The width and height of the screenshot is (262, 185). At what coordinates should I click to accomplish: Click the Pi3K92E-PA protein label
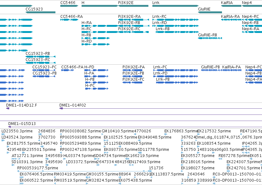tap(134, 67)
